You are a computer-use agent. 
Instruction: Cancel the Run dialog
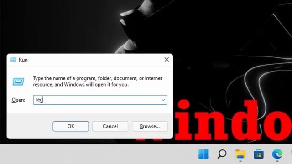(x=110, y=126)
